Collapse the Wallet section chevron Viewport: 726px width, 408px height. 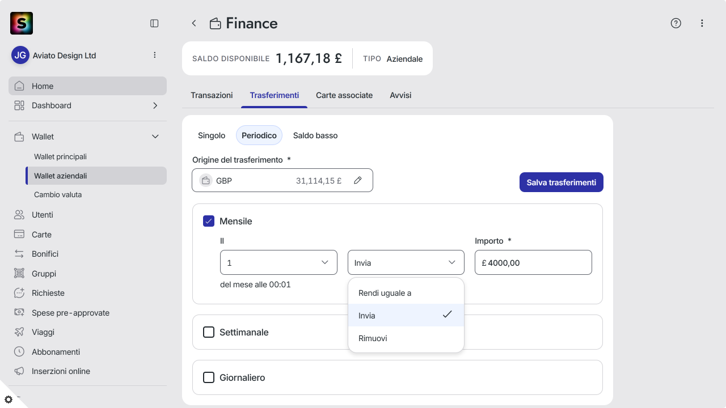(155, 137)
